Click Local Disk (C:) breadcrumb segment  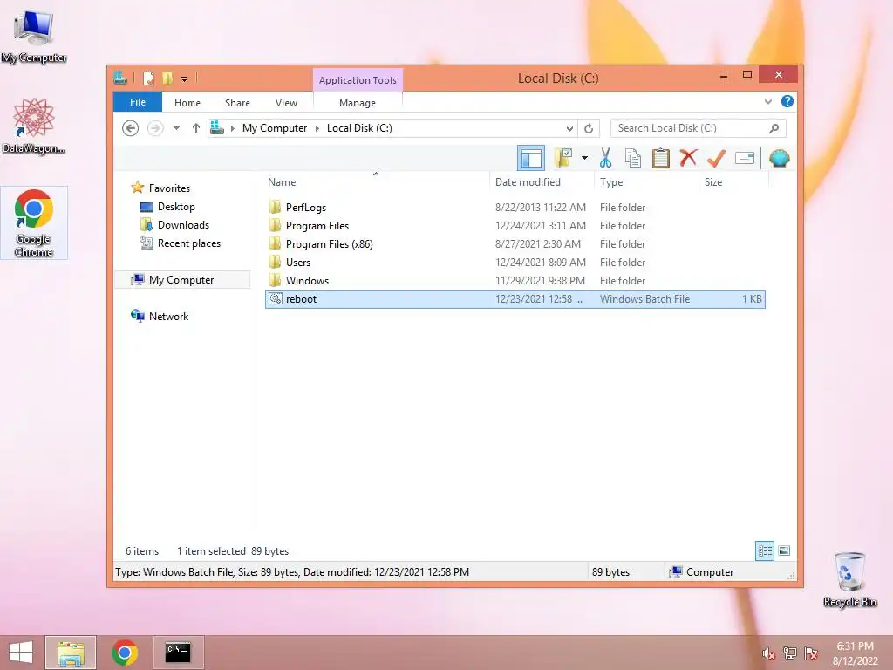[359, 128]
